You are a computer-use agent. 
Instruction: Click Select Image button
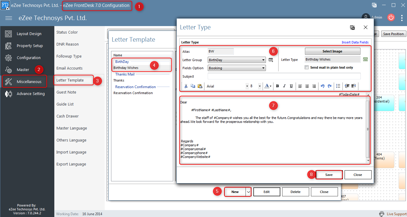click(x=332, y=51)
